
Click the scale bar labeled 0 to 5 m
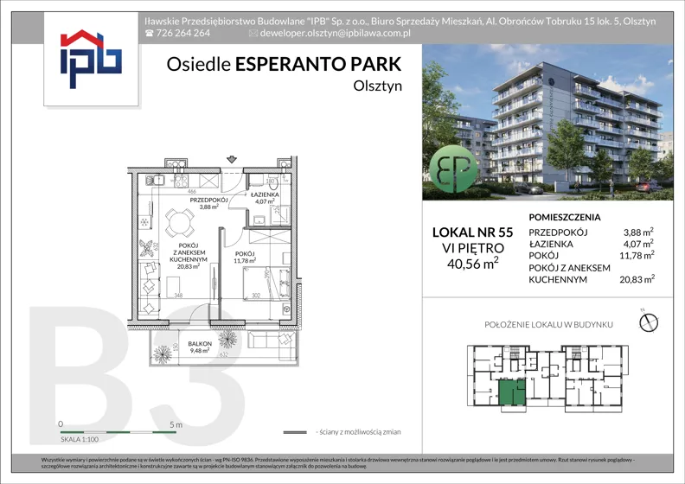[118, 432]
